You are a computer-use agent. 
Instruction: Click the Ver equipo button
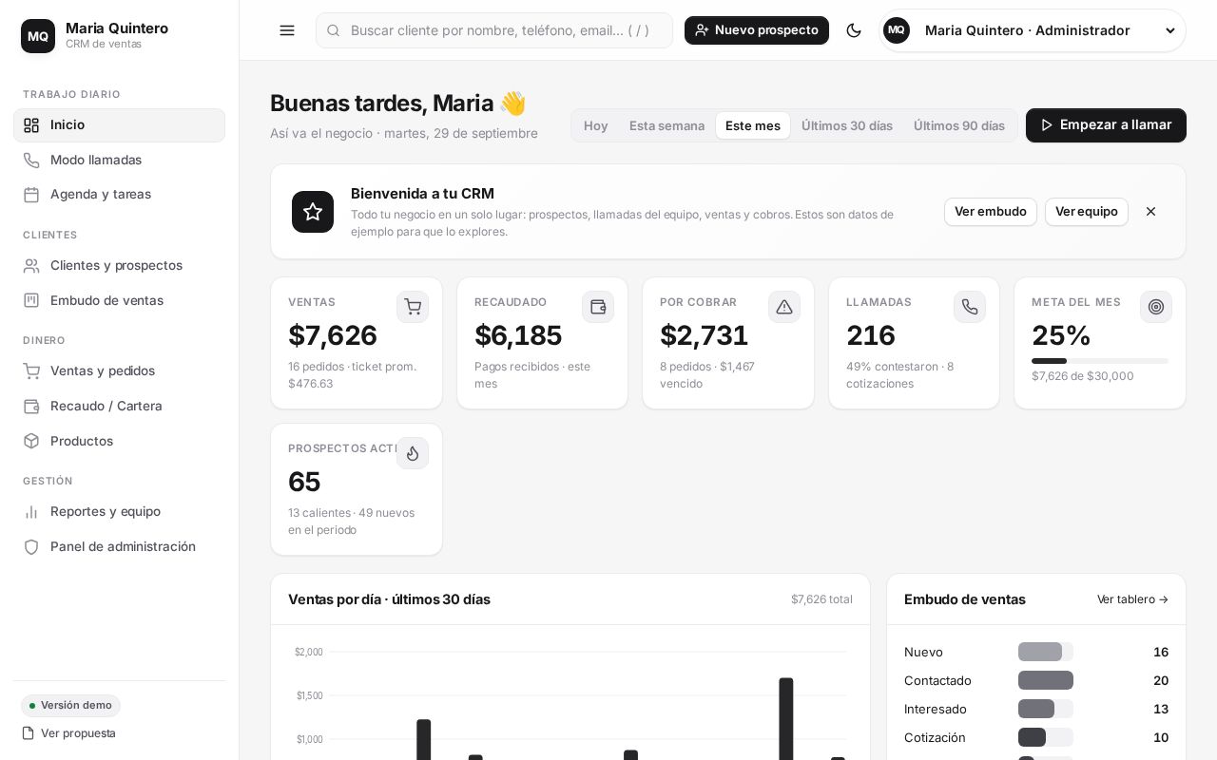point(1087,212)
